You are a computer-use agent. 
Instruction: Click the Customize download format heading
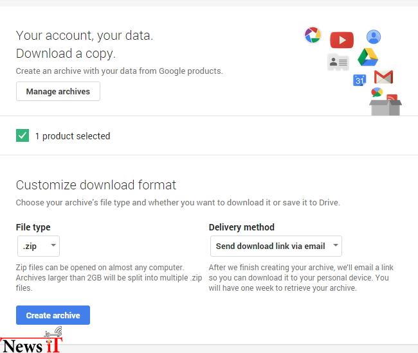[96, 185]
